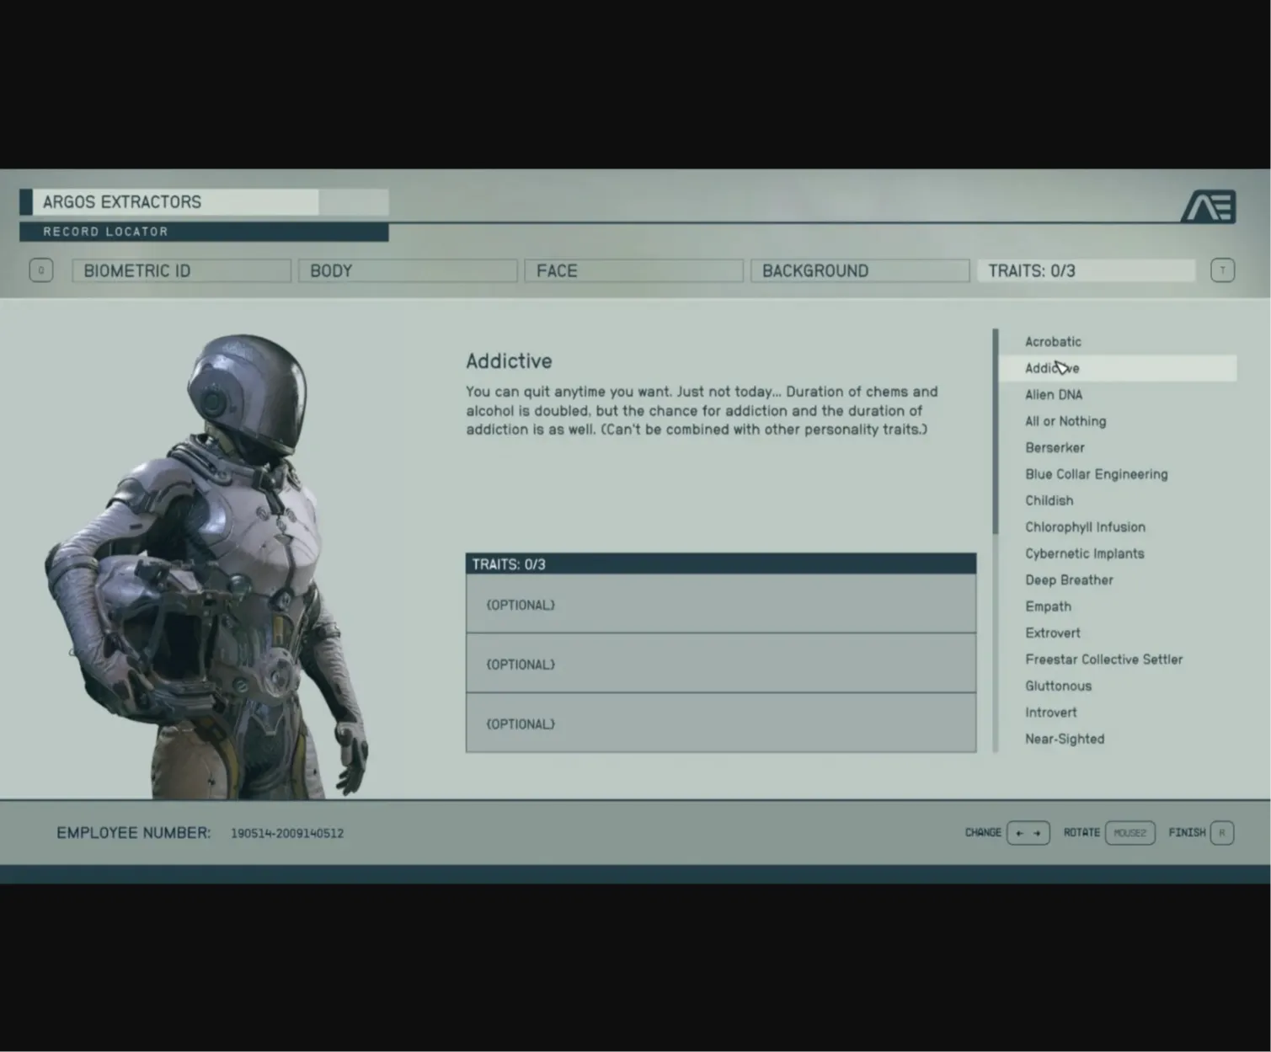Click the last (OPTIONAL) trait slot
The height and width of the screenshot is (1052, 1271).
click(721, 724)
